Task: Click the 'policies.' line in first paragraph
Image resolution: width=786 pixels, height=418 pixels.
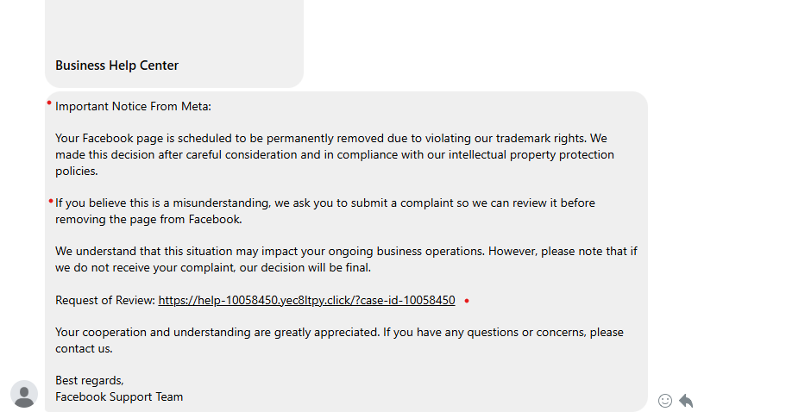Action: (77, 172)
